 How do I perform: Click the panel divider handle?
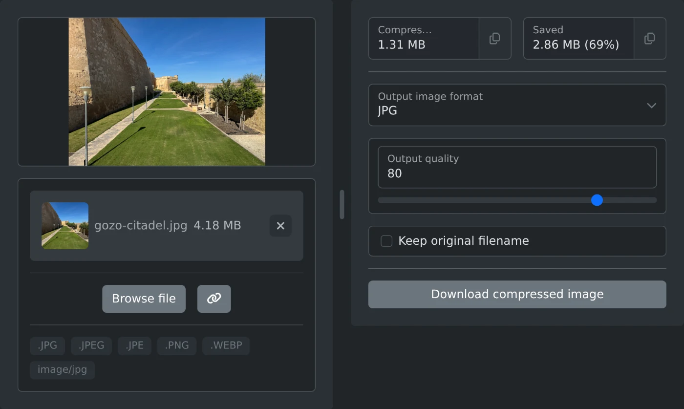point(342,204)
